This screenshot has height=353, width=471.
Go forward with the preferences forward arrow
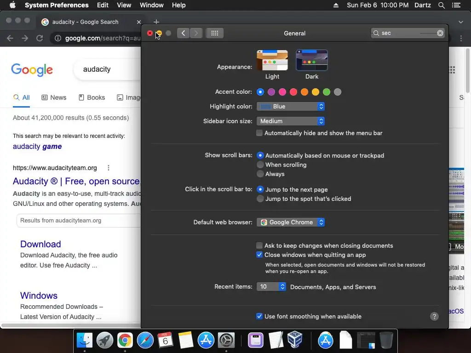coord(196,33)
